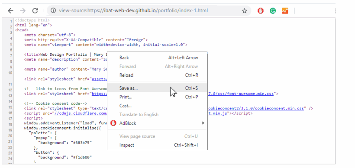Expand the AdBlock submenu arrow
The image size is (355, 168).
click(x=203, y=123)
